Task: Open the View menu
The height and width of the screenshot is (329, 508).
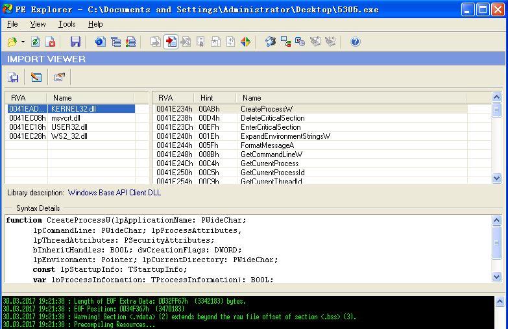Action: (38, 24)
